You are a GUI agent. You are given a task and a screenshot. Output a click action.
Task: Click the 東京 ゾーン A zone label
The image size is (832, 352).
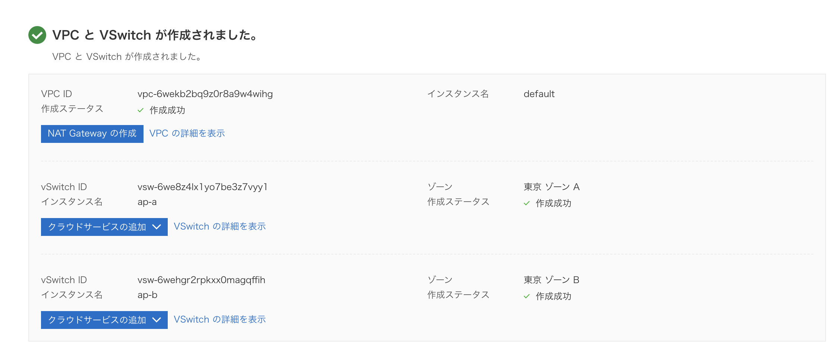tap(552, 187)
